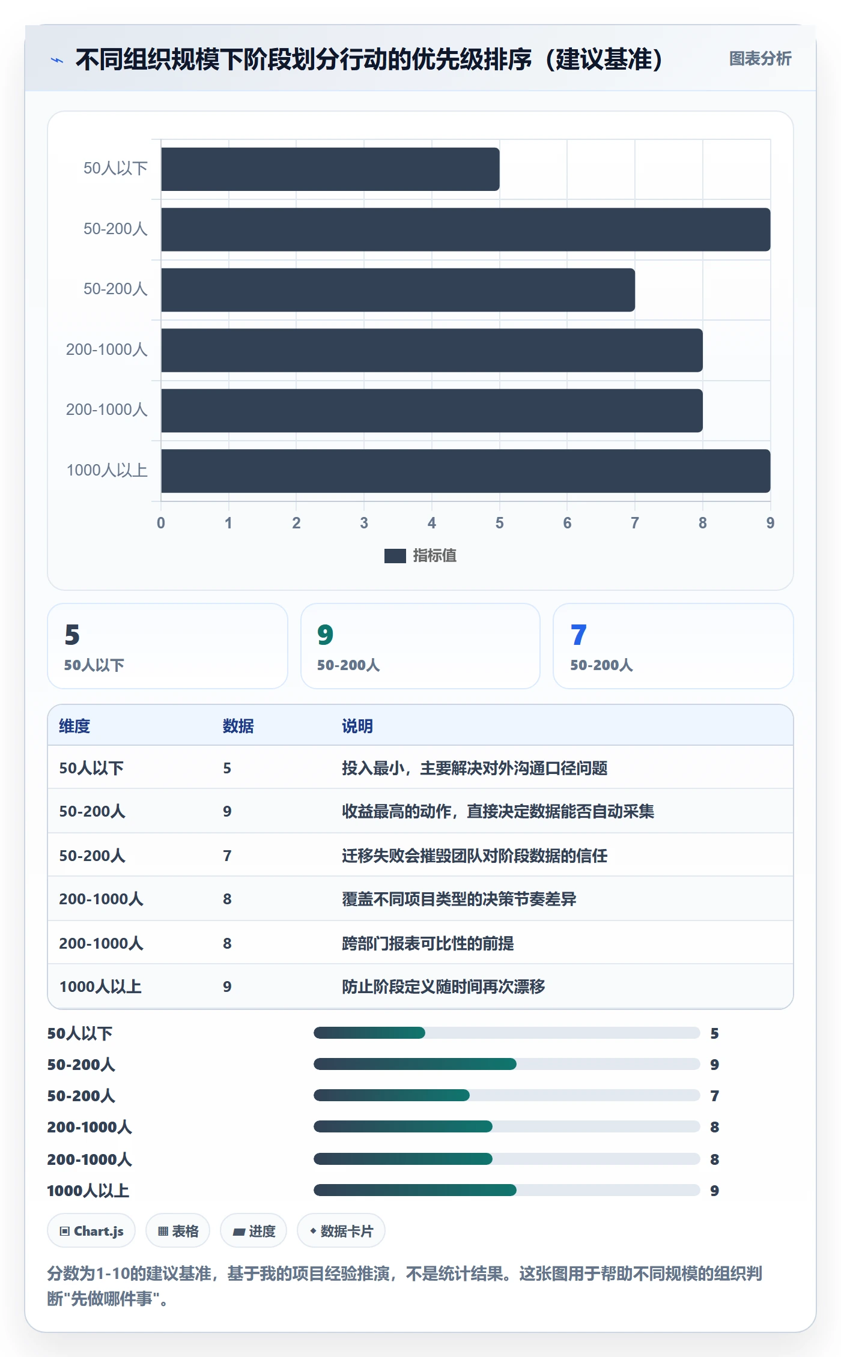
Task: Click the axis tick label 0 under the chart
Action: click(x=161, y=523)
